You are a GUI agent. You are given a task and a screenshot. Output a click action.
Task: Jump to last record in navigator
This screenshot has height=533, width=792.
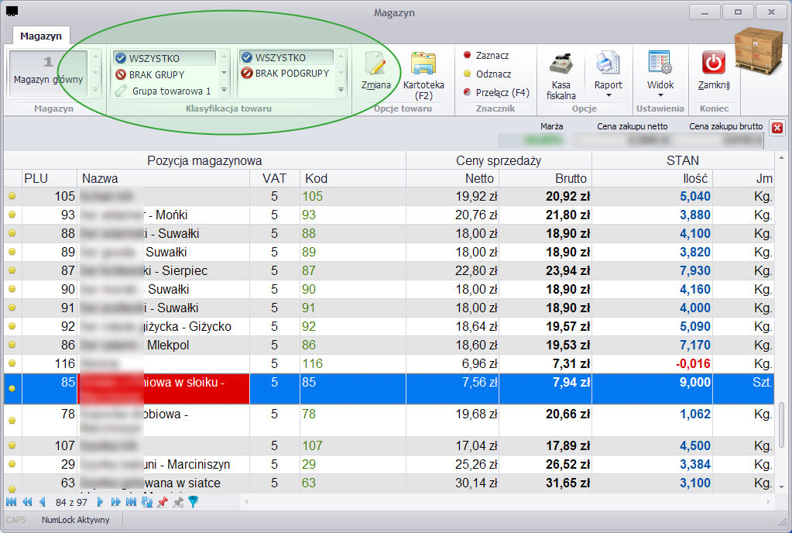click(x=132, y=502)
